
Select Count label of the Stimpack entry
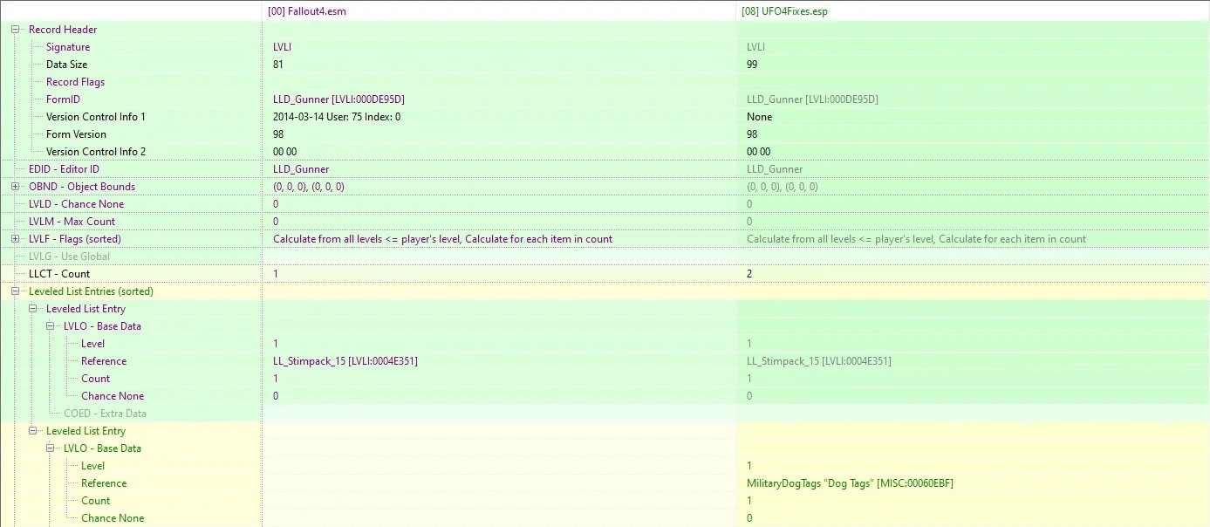click(96, 379)
